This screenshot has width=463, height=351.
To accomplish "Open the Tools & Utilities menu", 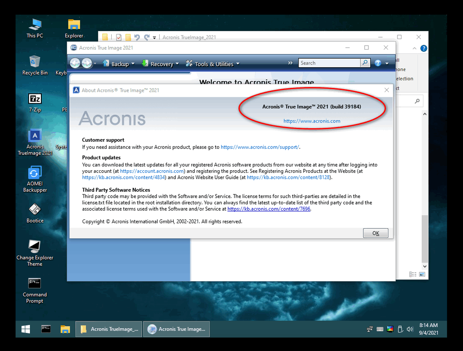I will [x=213, y=64].
